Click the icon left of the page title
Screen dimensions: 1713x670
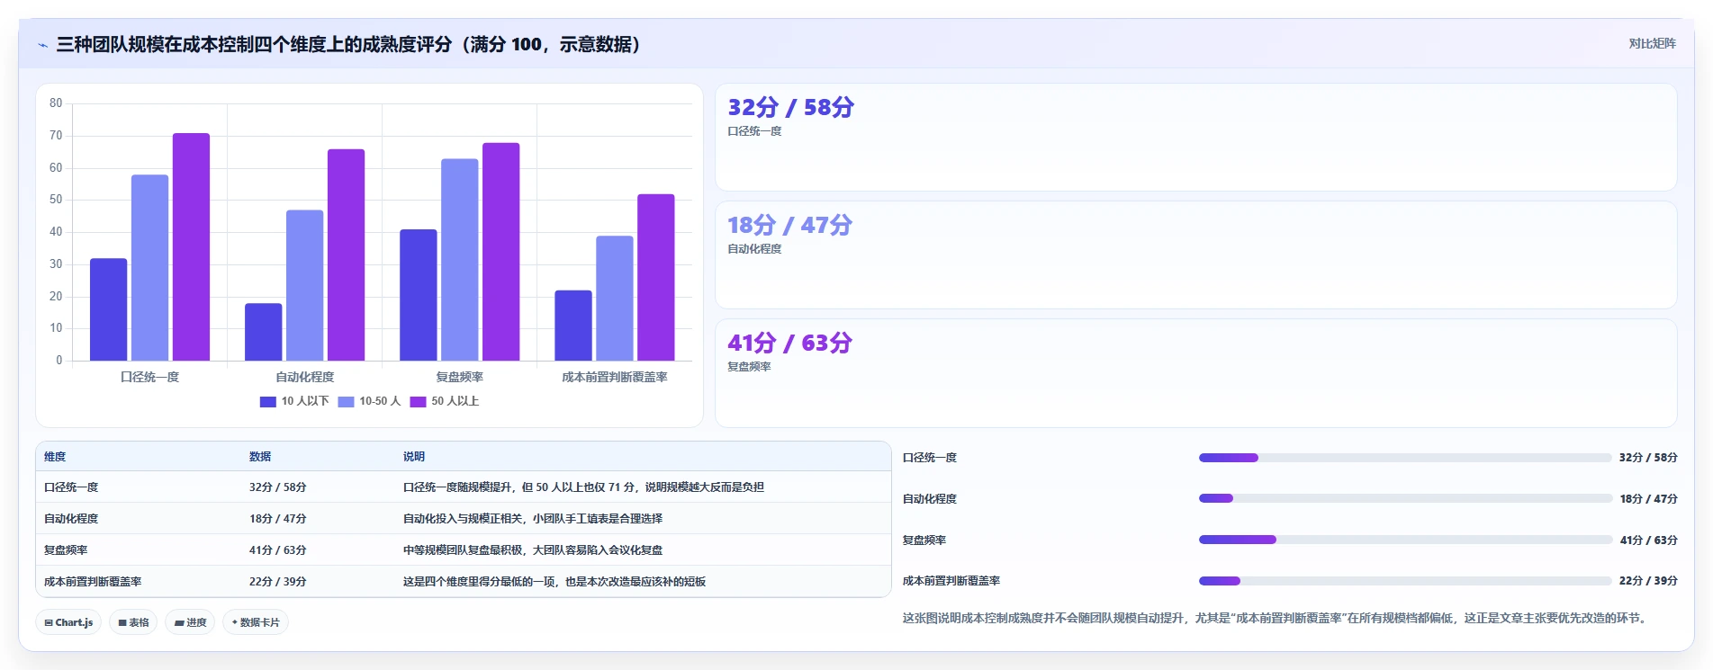[x=42, y=45]
